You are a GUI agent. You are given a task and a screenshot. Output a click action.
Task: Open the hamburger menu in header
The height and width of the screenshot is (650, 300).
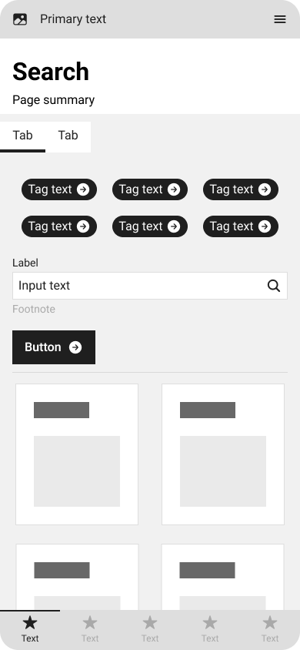pyautogui.click(x=280, y=19)
